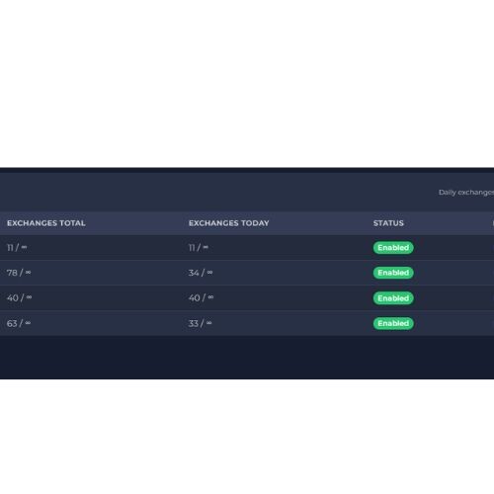Select the 34 / ∞ exchanges today cell
This screenshot has height=494, width=494.
201,273
